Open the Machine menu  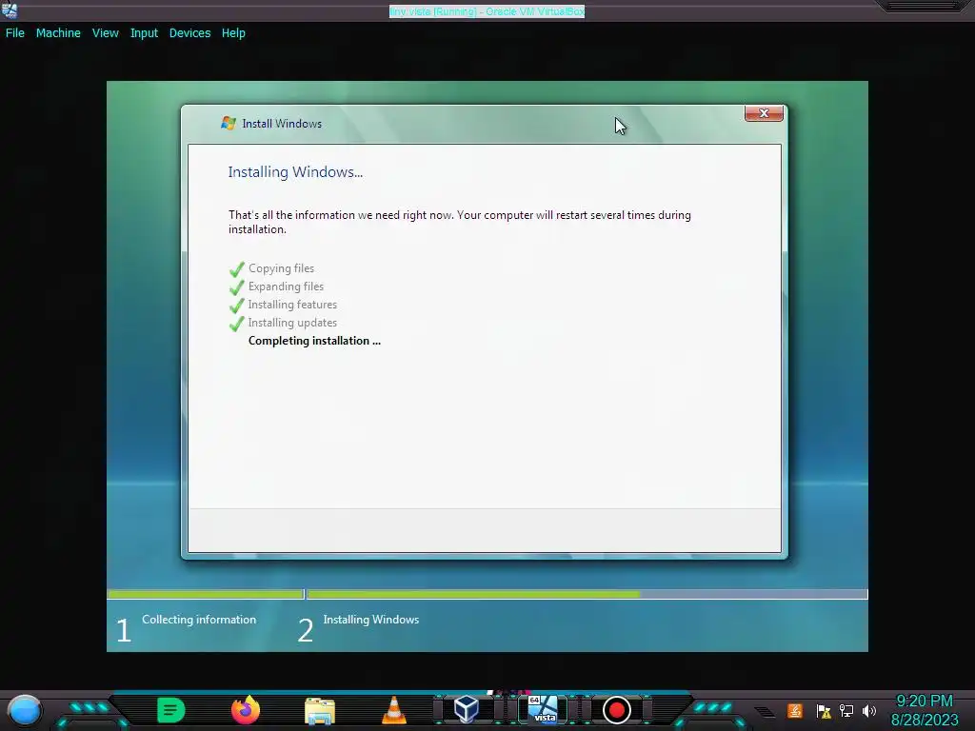pos(58,33)
